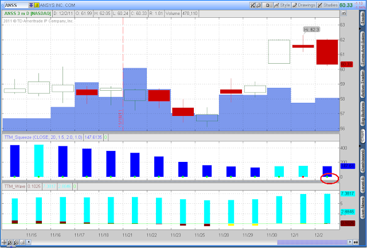Click the R: 1.81 range value

point(156,13)
